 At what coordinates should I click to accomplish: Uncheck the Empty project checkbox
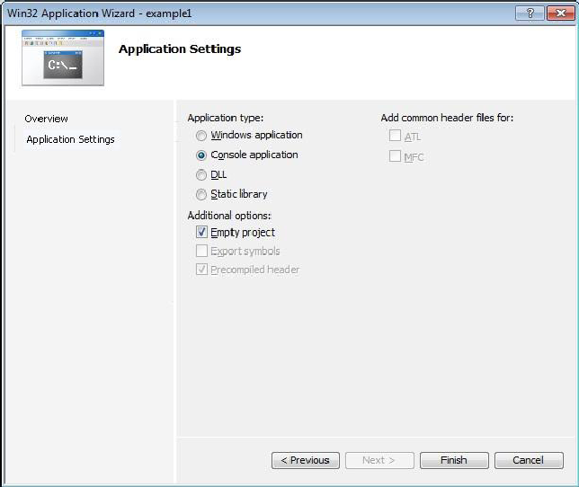tap(201, 232)
